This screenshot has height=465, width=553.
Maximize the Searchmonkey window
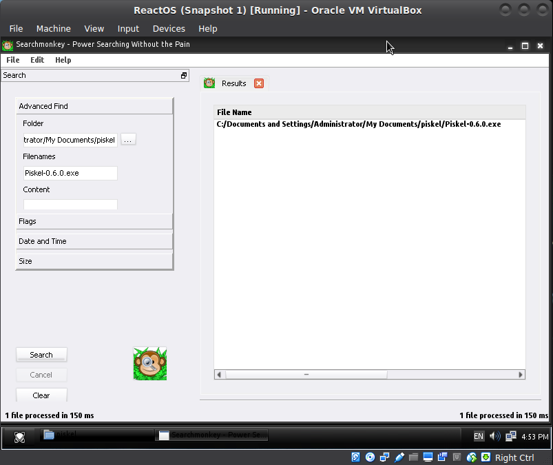[x=525, y=46]
